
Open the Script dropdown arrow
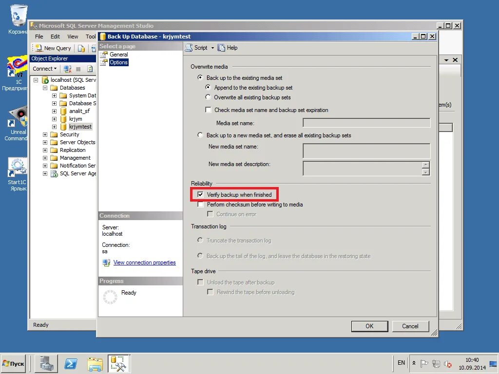click(212, 48)
